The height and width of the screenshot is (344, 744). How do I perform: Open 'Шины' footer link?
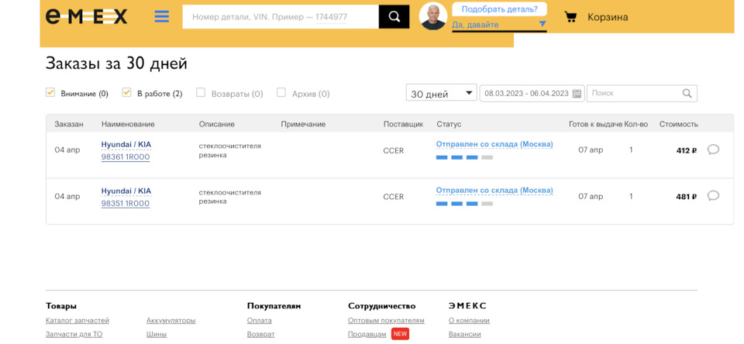[x=157, y=334]
